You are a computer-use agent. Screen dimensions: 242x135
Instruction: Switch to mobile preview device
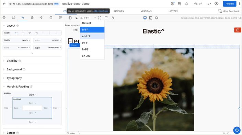[x=157, y=18]
